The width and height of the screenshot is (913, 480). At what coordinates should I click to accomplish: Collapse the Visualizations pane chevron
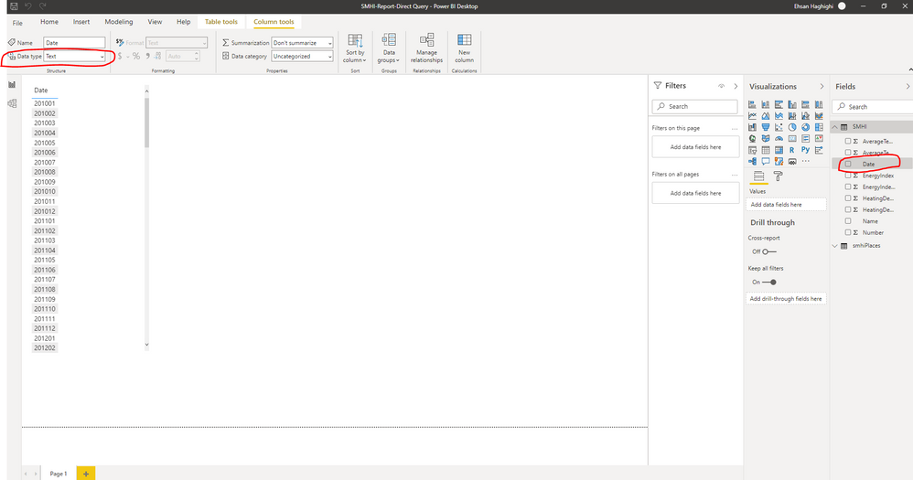tap(822, 86)
